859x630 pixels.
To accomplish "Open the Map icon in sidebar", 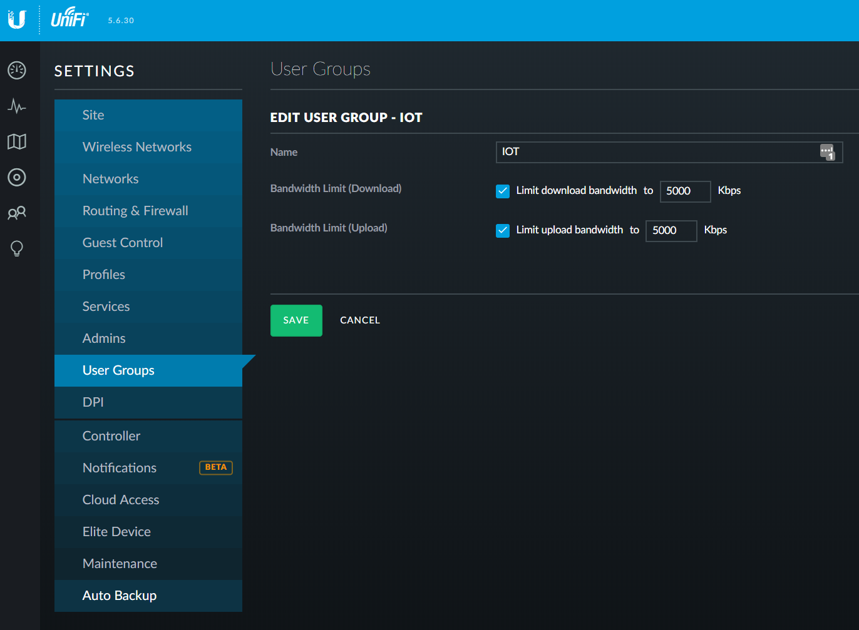I will [x=17, y=141].
